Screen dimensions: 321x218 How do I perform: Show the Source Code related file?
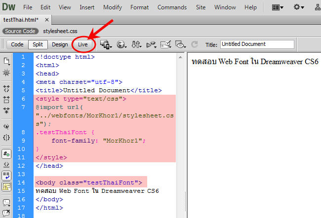(20, 31)
